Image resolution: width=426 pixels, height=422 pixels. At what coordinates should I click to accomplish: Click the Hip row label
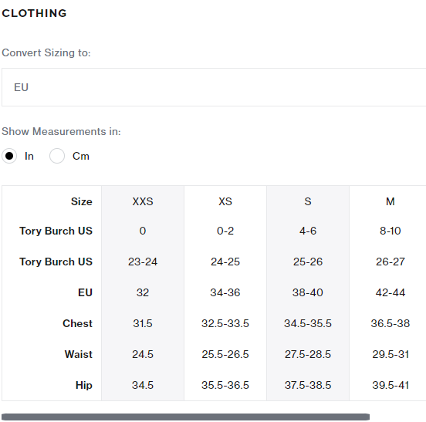pos(84,385)
